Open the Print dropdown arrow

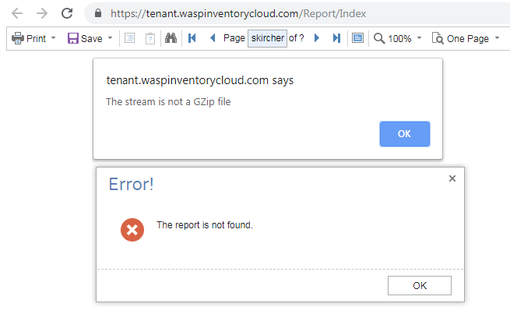tap(54, 38)
